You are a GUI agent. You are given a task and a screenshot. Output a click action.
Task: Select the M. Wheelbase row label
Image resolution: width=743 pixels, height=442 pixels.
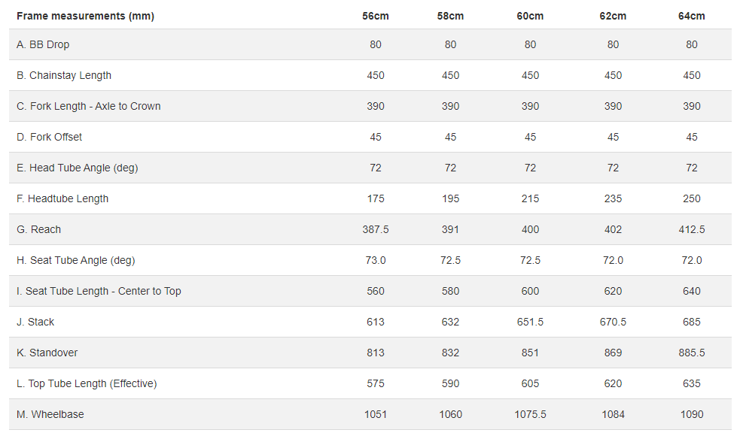[x=50, y=414]
